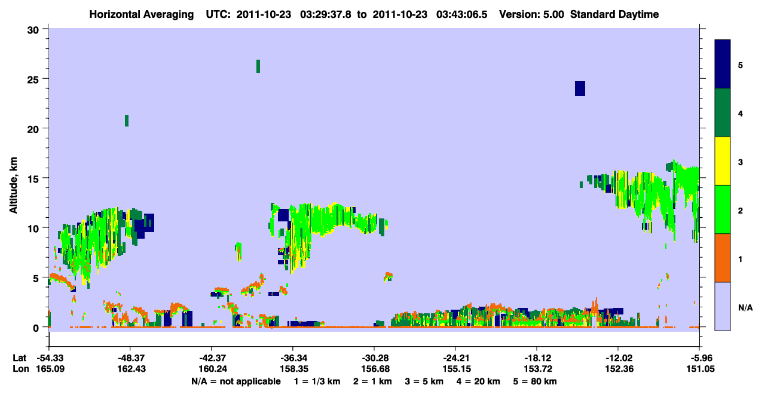Screen dimensions: 777x398
Task: Click the 'Horizontal Averaging' title text
Action: click(x=142, y=14)
